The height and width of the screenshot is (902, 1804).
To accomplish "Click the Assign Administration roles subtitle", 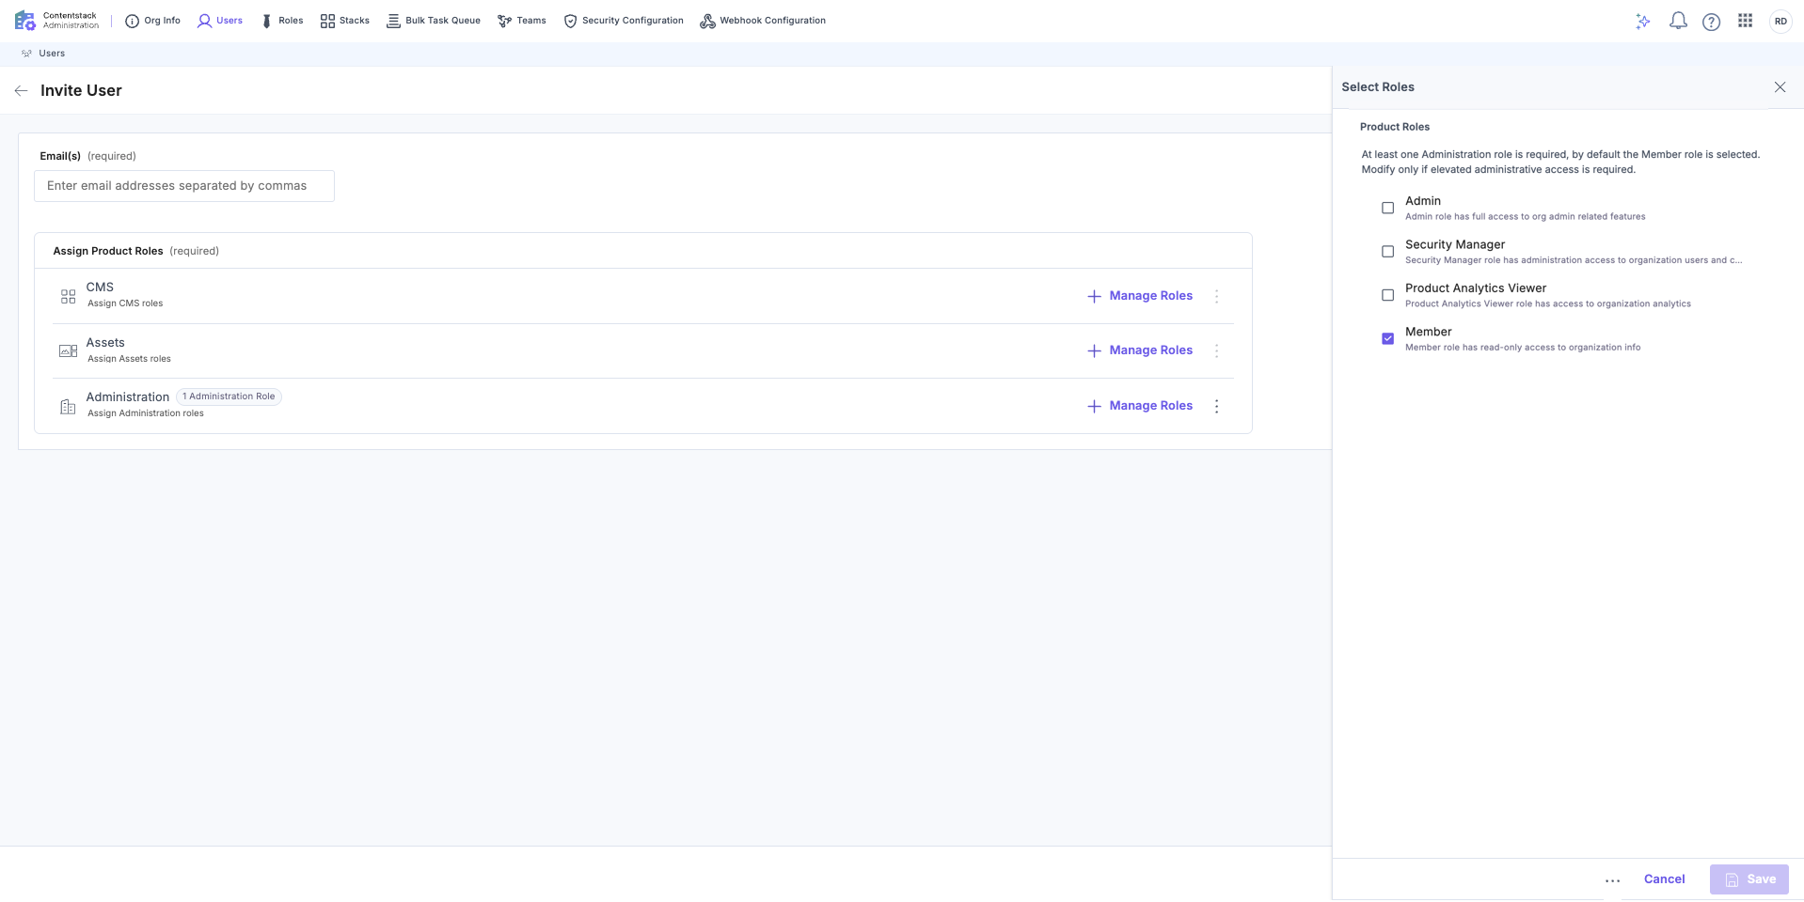I will (x=145, y=413).
